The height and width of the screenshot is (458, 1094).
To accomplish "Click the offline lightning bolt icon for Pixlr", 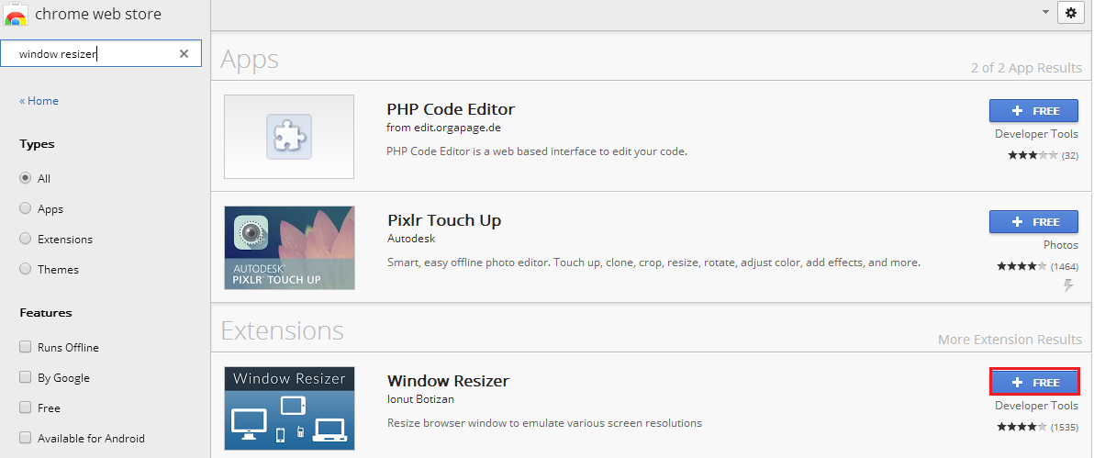I will (1067, 286).
